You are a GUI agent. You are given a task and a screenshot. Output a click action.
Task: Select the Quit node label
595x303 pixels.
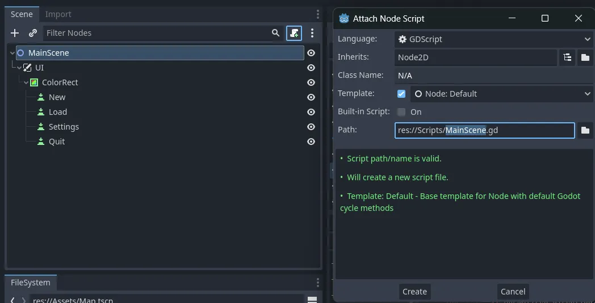coord(57,142)
